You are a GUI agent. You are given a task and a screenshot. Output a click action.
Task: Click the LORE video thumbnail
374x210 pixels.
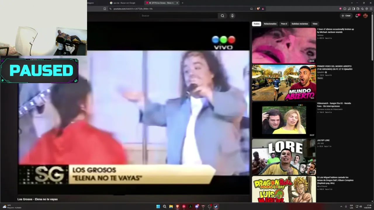284,157
